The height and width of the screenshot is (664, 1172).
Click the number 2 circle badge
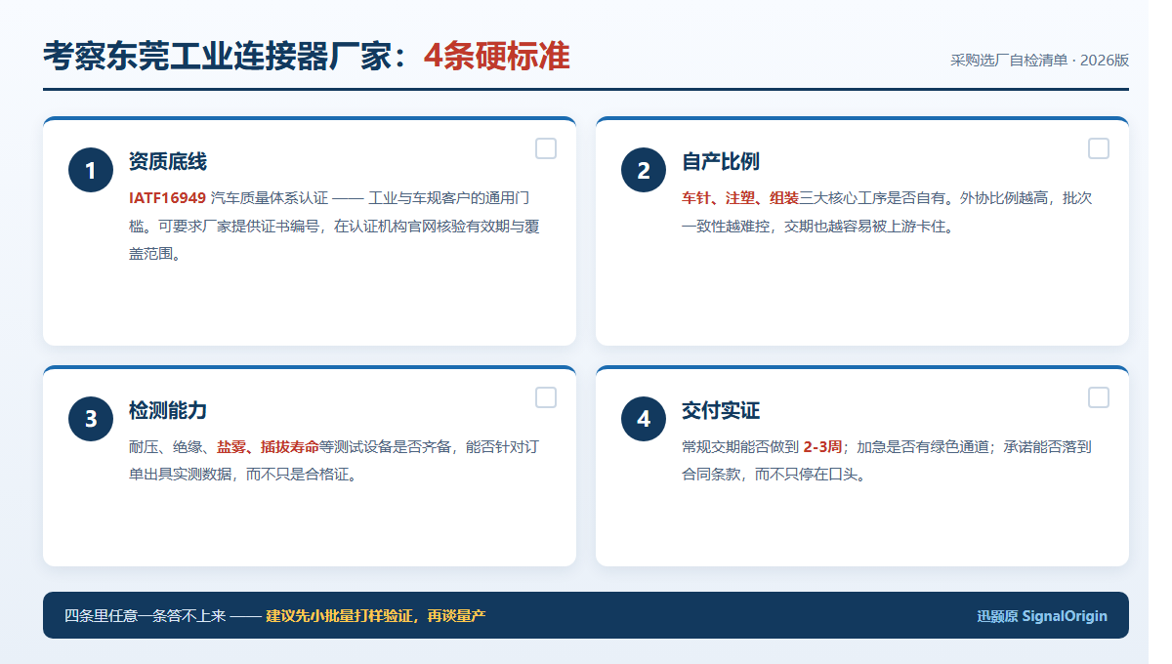click(x=644, y=171)
